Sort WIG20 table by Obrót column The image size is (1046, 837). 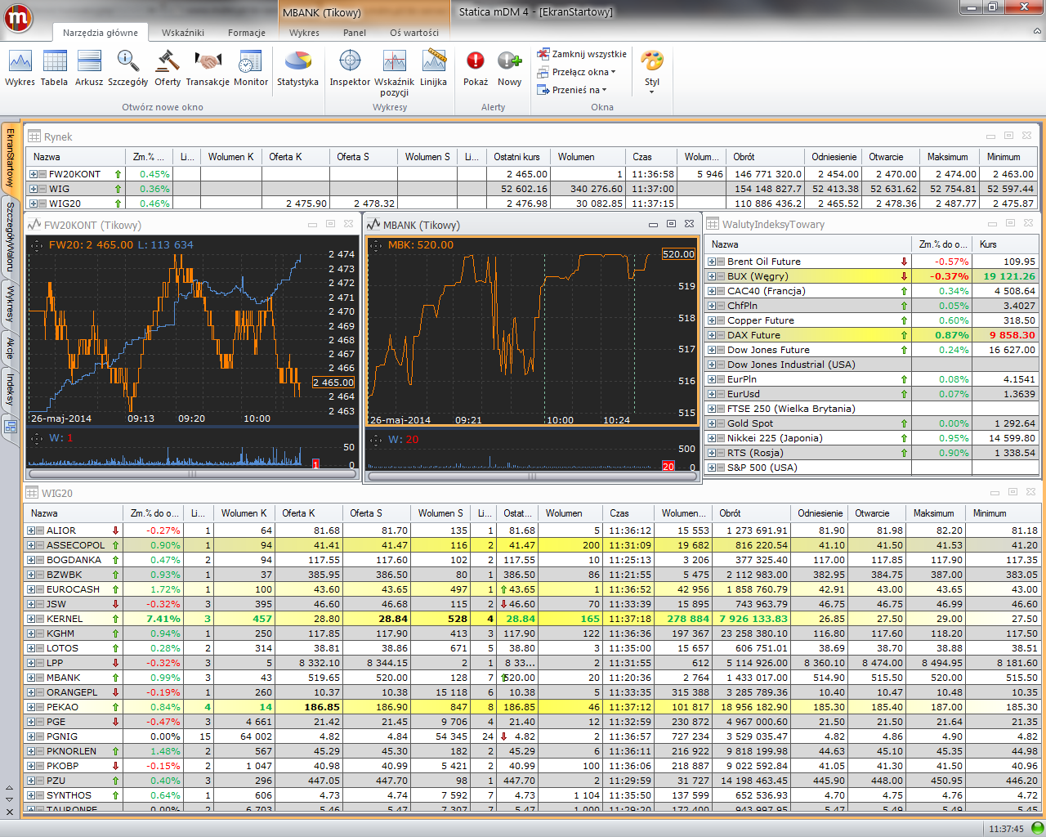752,513
